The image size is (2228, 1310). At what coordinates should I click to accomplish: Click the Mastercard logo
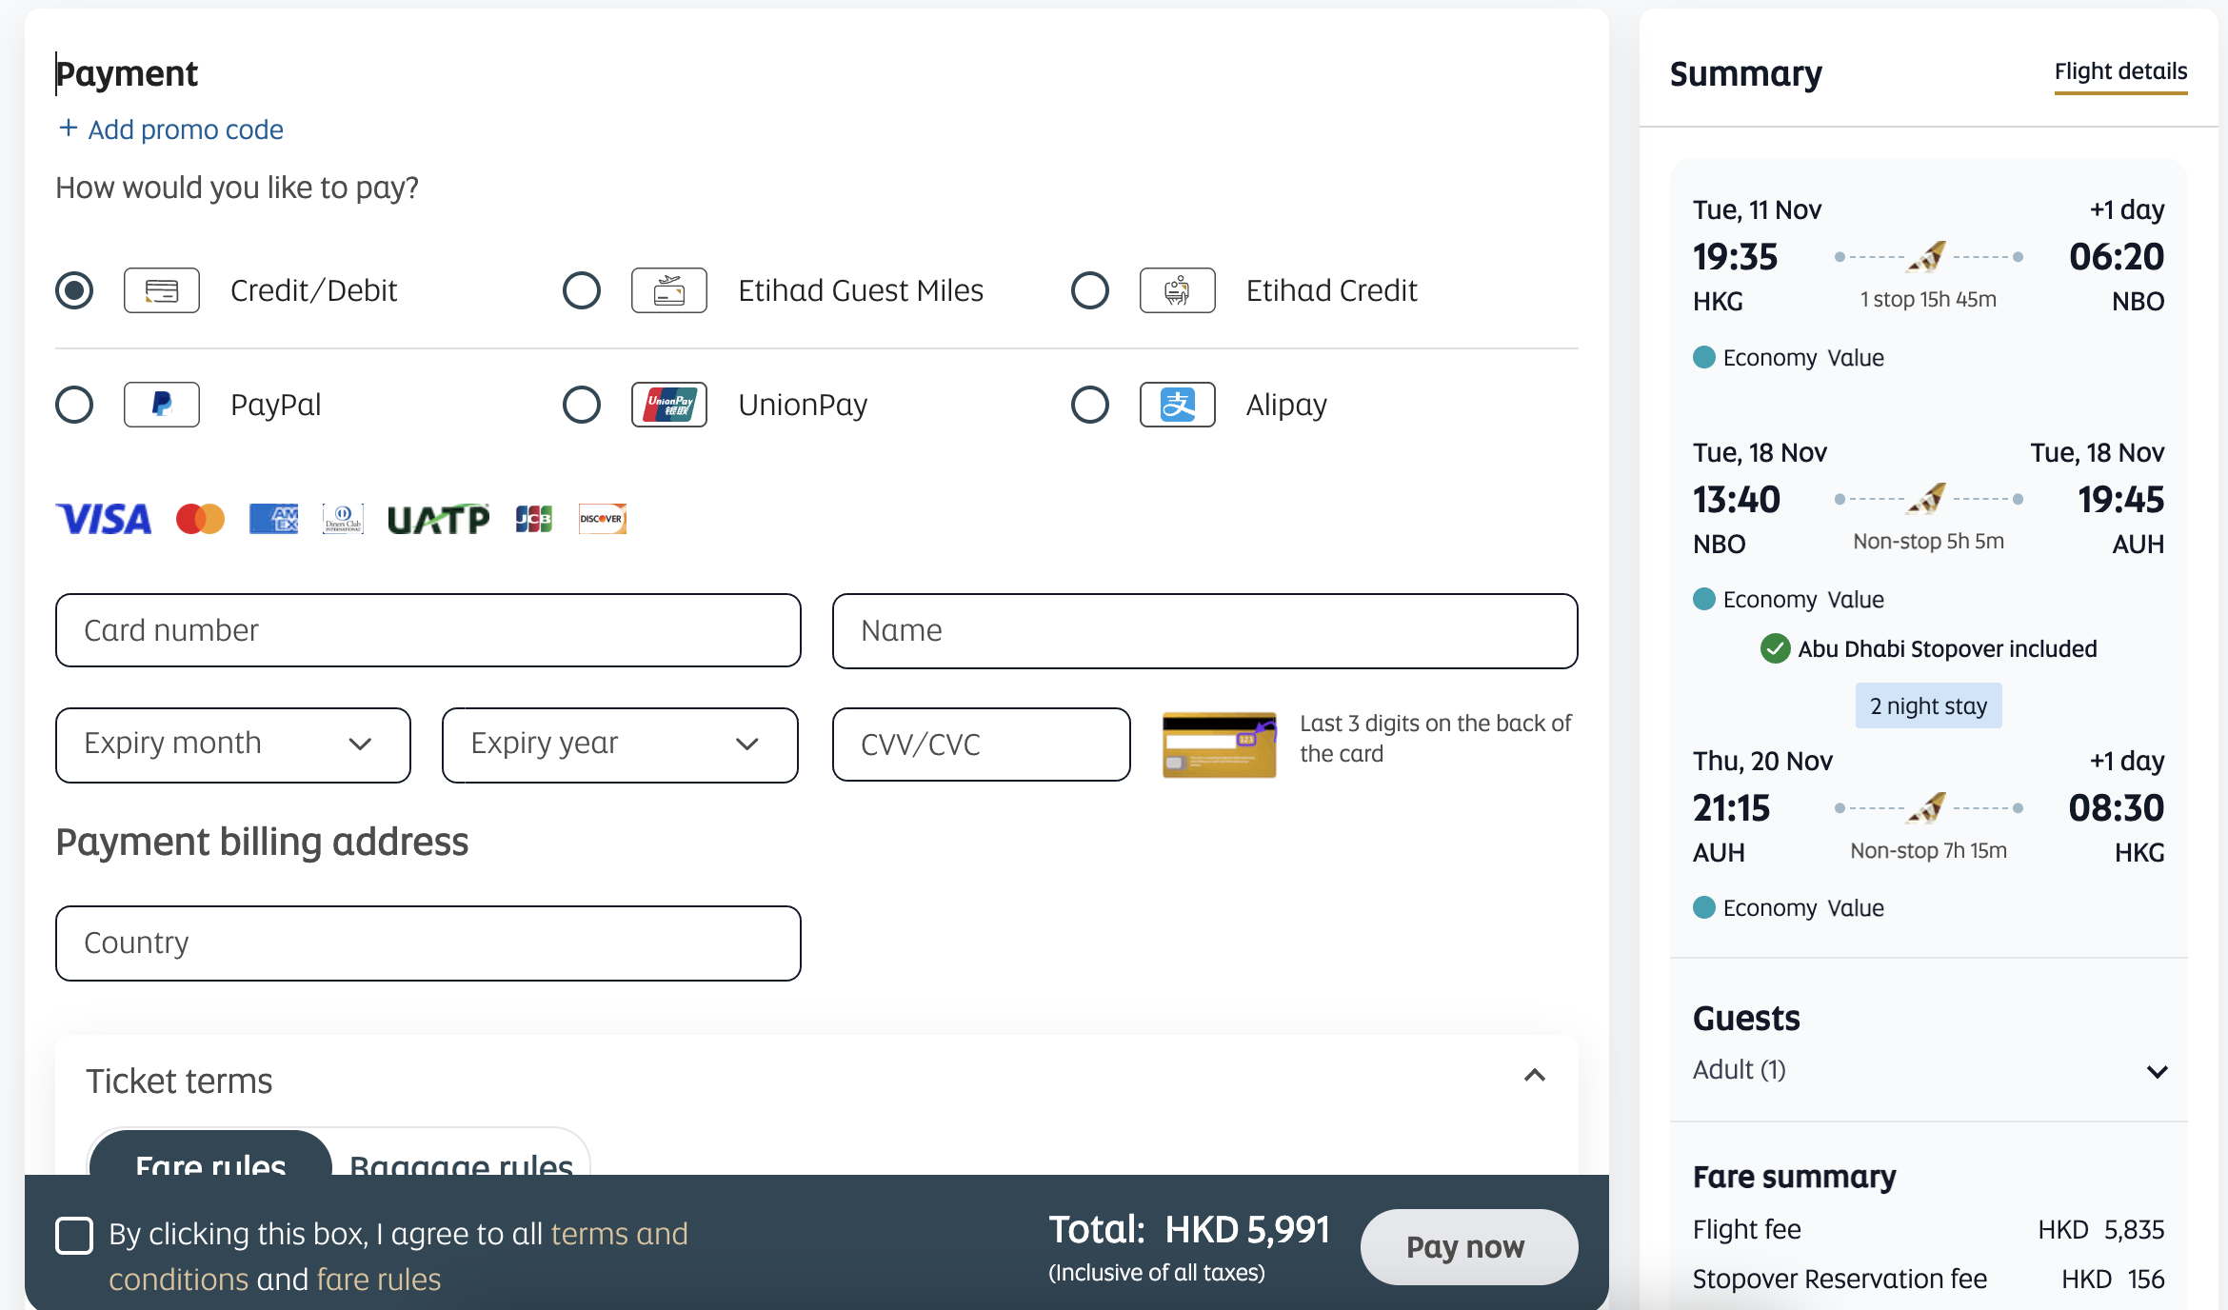pyautogui.click(x=200, y=519)
